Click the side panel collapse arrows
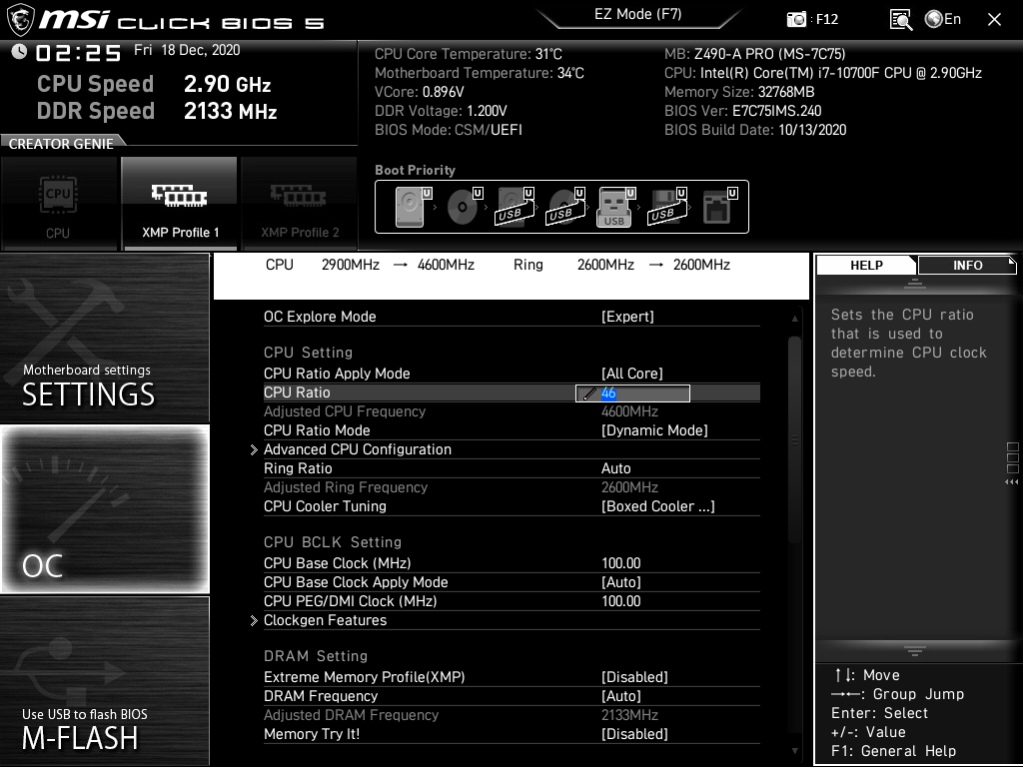1023x767 pixels. click(1012, 482)
